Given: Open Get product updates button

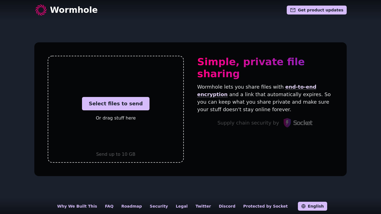Looking at the screenshot, I should (x=317, y=10).
